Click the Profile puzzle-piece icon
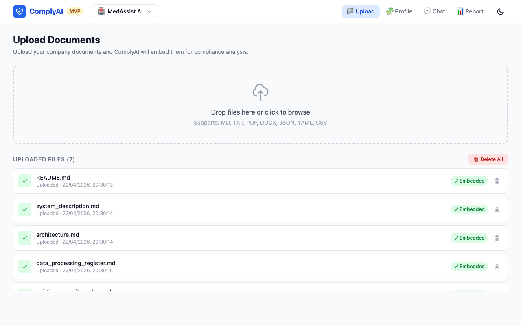Viewport: 521px width, 326px height. (390, 11)
